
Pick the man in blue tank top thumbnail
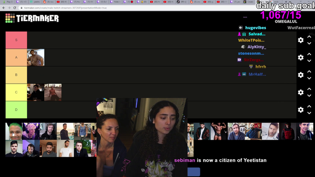point(83,131)
